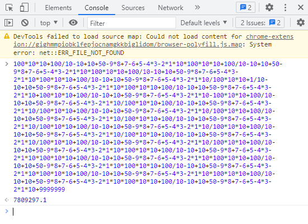This screenshot has width=308, height=224.
Task: Open the Default levels dropdown
Action: click(x=203, y=23)
